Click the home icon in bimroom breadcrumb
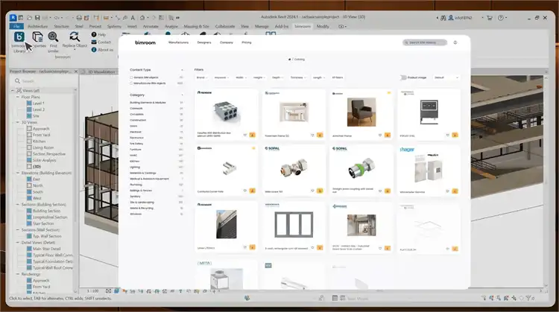Image resolution: width=559 pixels, height=312 pixels. click(x=289, y=60)
